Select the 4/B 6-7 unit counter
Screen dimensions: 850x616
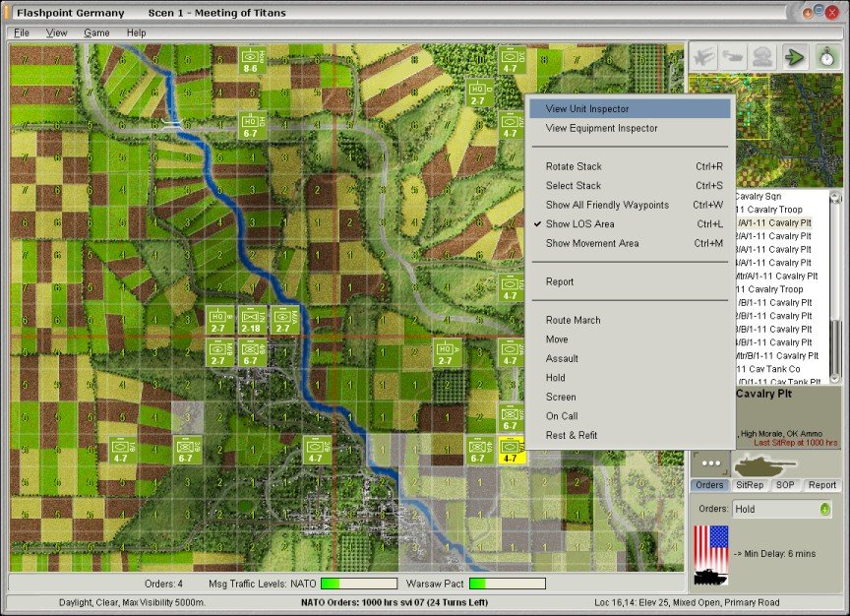(252, 353)
